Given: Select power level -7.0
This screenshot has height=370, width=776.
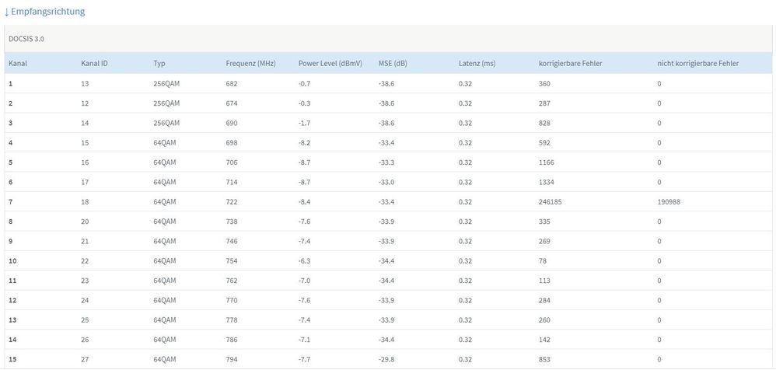Looking at the screenshot, I should 304,281.
